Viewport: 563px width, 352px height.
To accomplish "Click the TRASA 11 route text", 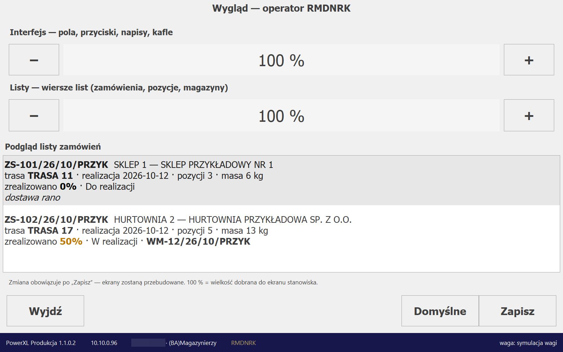I will coord(50,176).
